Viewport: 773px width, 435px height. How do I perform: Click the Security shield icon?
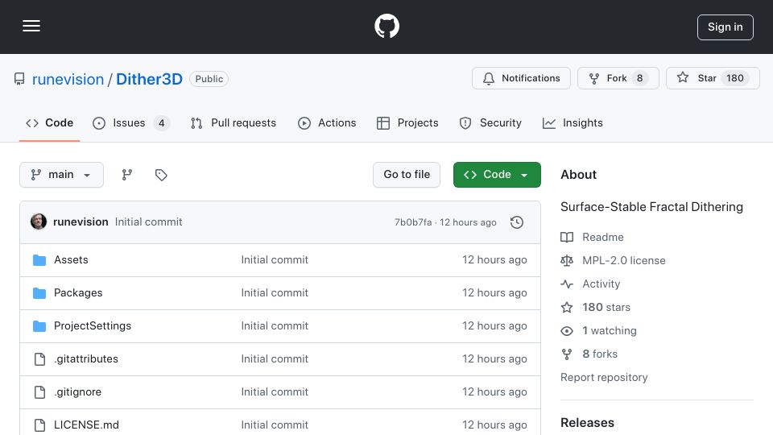(x=465, y=123)
